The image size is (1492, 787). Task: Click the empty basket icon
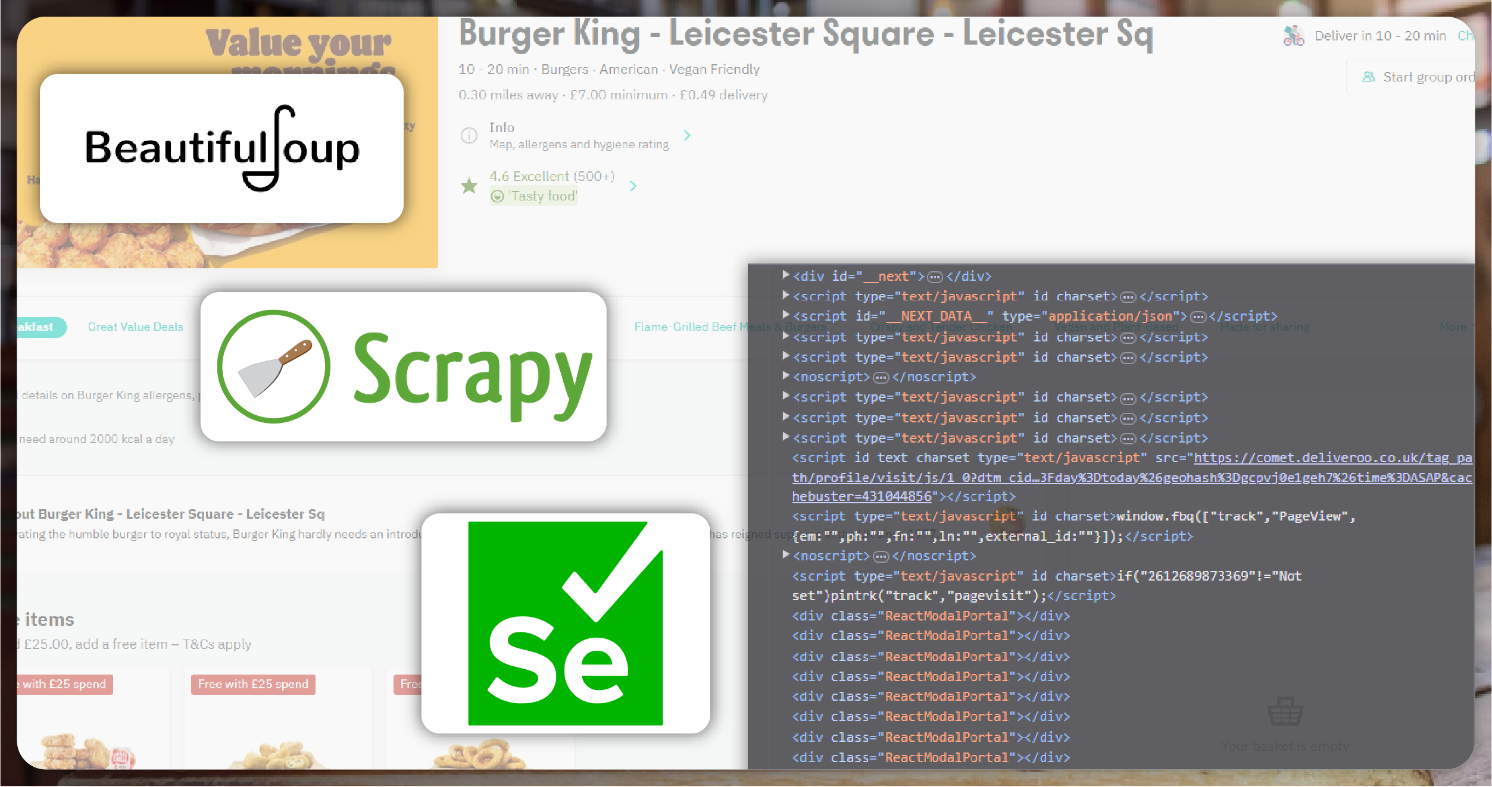pos(1285,711)
